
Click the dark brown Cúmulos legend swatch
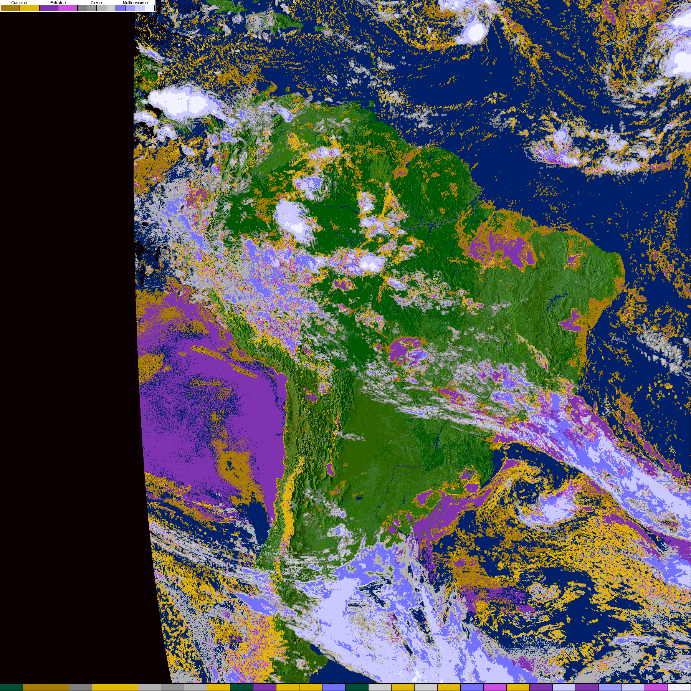10,8
